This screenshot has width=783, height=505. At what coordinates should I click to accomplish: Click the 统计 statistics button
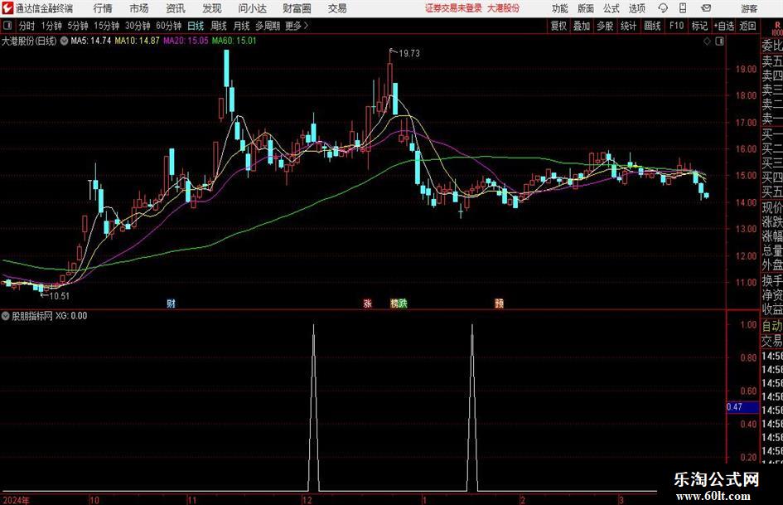point(628,26)
